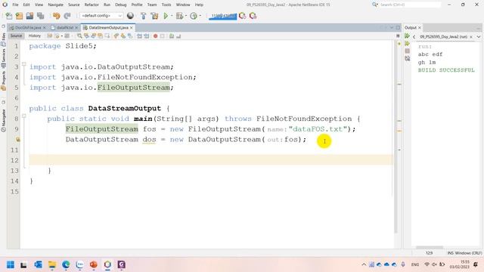Click the Open Project icon
The width and height of the screenshot is (484, 272).
(29, 16)
